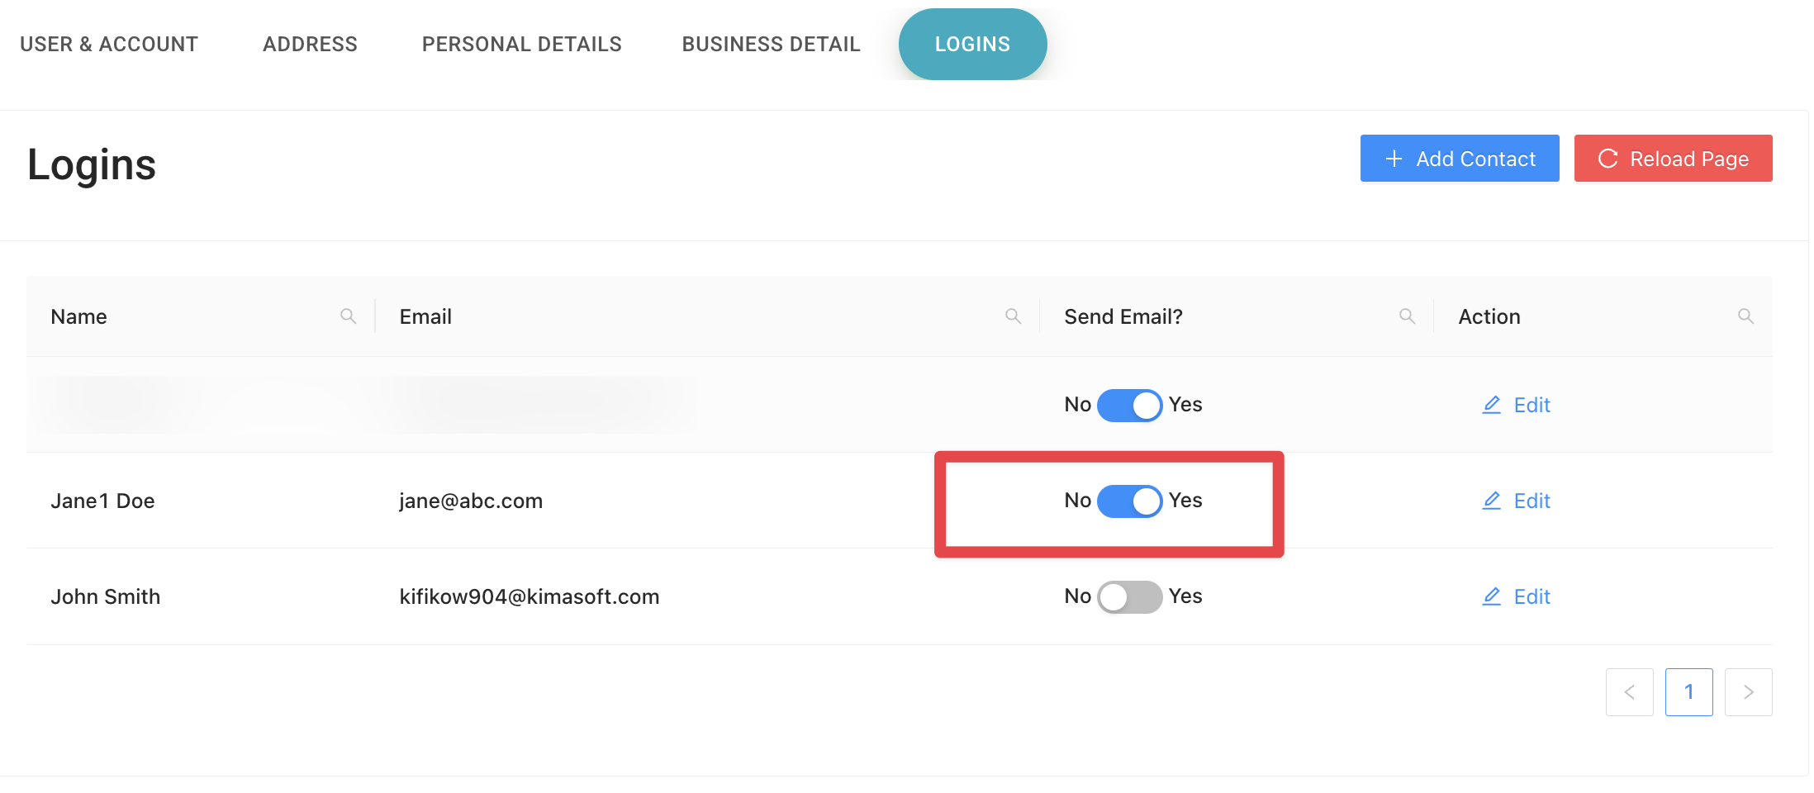Open the Personal Details tab
This screenshot has width=1814, height=793.
point(521,45)
